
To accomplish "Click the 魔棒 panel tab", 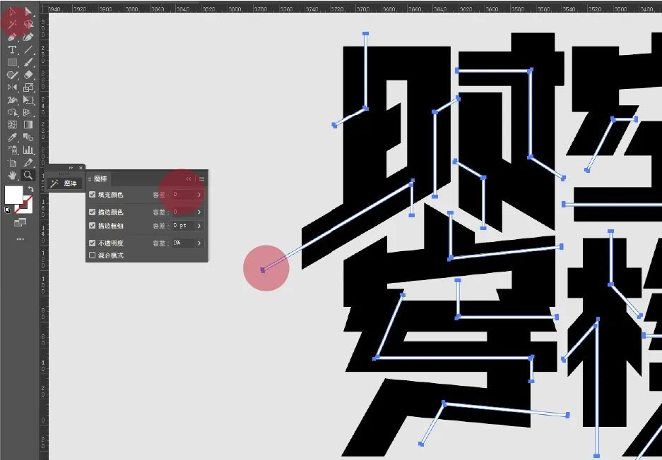I will [x=100, y=179].
